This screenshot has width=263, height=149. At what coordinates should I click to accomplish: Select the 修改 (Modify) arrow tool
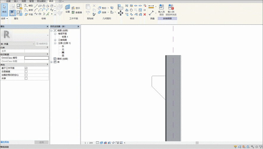(4, 9)
